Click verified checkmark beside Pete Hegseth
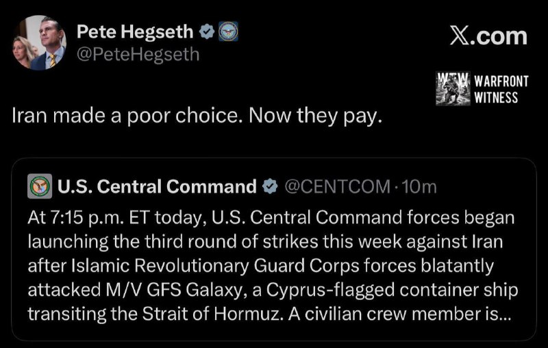Image resolution: width=548 pixels, height=348 pixels. (207, 32)
